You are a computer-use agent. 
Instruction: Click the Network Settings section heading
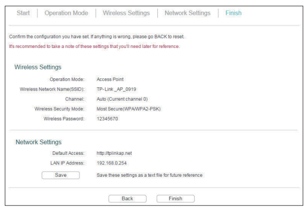[38, 142]
